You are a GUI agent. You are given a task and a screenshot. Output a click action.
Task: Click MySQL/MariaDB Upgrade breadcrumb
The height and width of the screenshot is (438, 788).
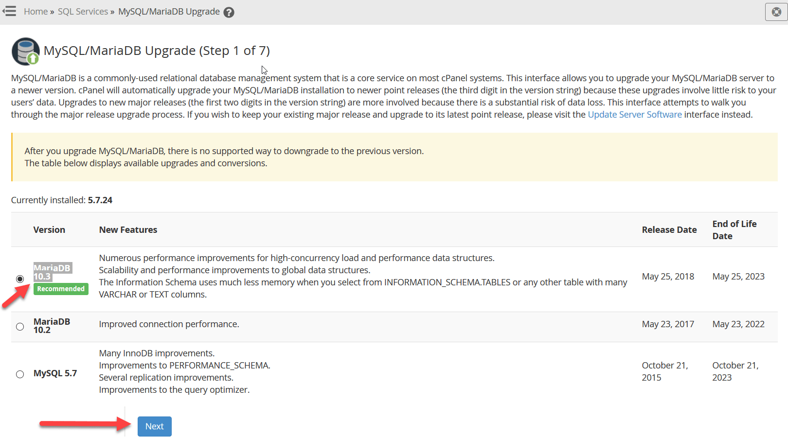point(169,12)
